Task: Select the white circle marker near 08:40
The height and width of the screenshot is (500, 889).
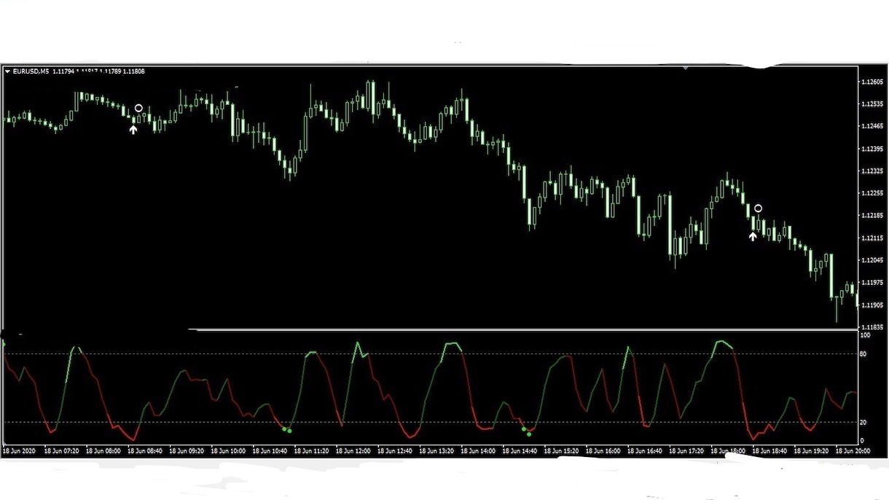Action: point(138,109)
